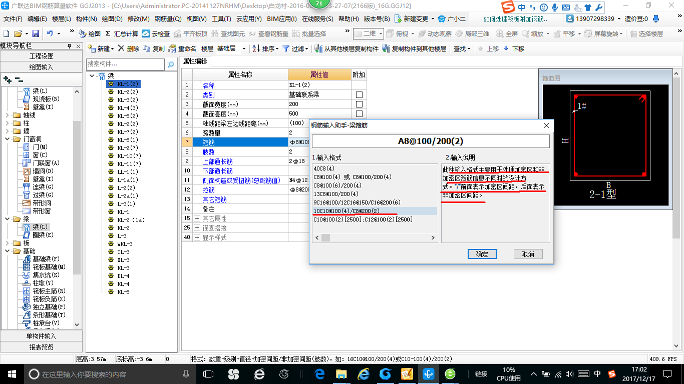Click the search magnifier next to 搜索构件

(x=170, y=64)
